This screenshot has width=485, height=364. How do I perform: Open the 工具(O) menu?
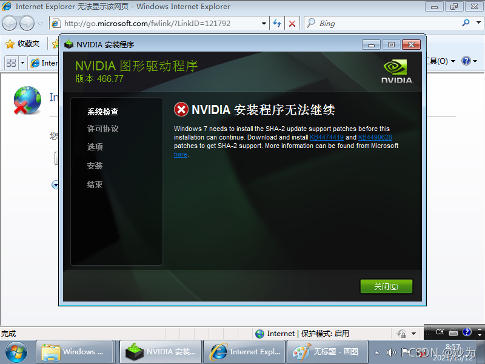coord(440,61)
